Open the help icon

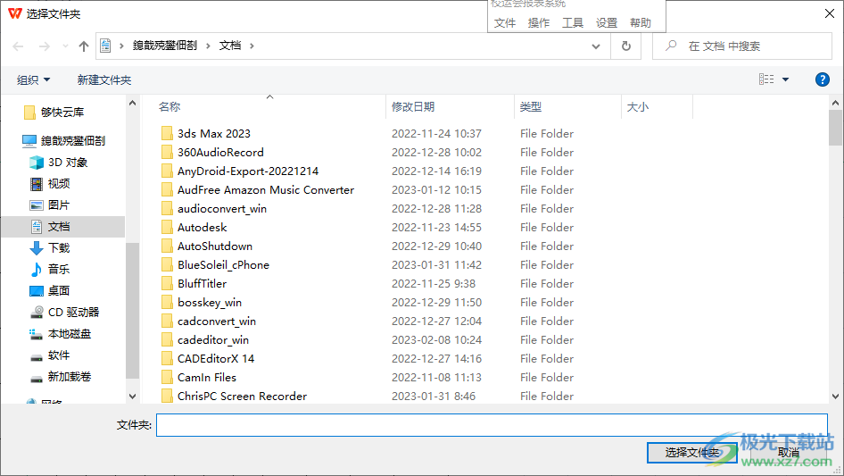click(822, 79)
